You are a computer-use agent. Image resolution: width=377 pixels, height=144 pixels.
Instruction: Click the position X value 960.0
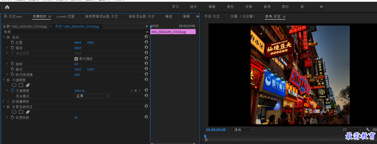[78, 43]
